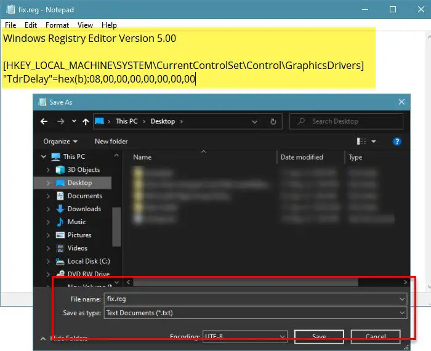Select Pictures in the sidebar
431x351 pixels.
pos(79,235)
